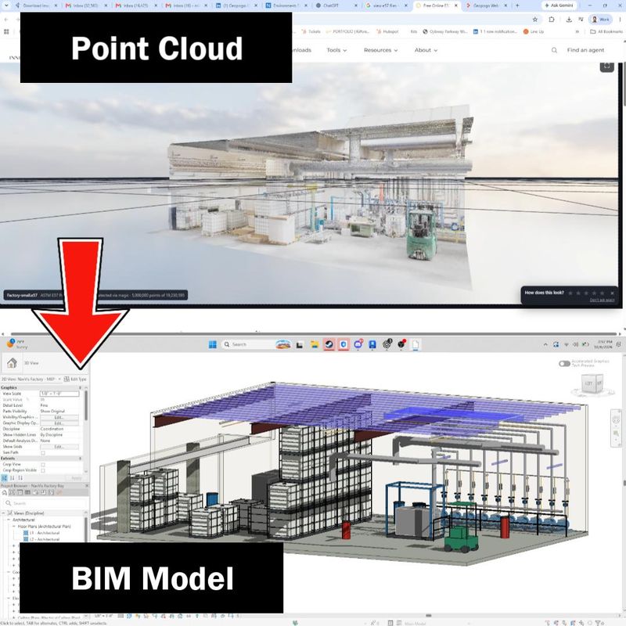The image size is (626, 626).
Task: Open the ChatGPT app icon in the taskbar
Action: (x=387, y=344)
